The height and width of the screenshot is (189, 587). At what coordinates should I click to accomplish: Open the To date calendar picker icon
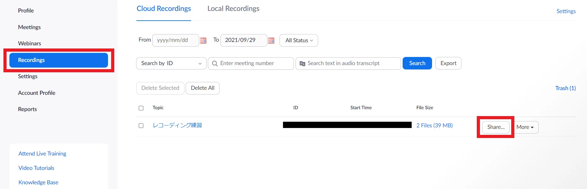tap(271, 40)
